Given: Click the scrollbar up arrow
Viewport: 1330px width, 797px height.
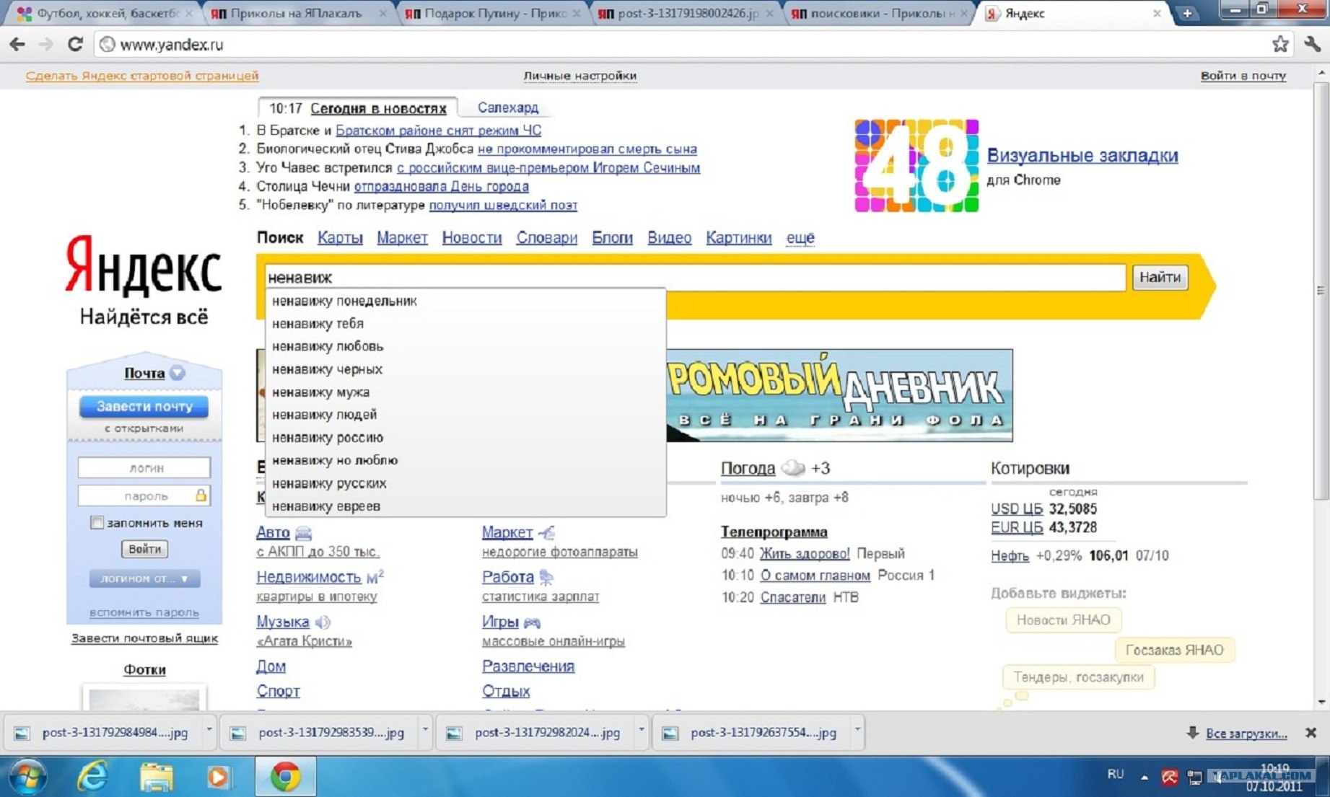Looking at the screenshot, I should click(x=1321, y=72).
